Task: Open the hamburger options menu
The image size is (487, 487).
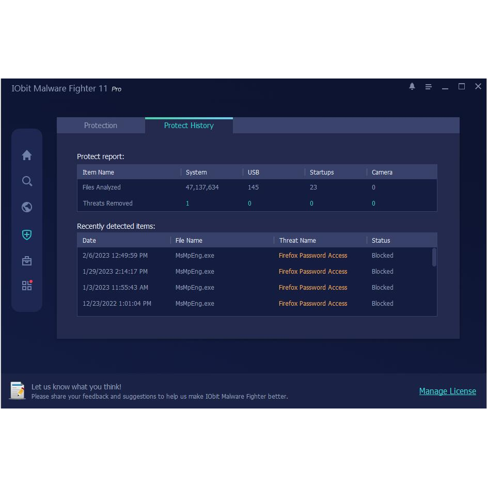Action: point(428,87)
